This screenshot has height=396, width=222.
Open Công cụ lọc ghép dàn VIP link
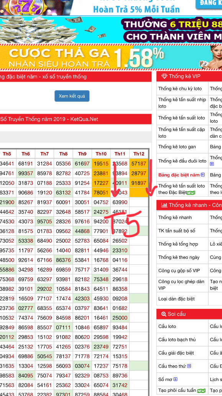coord(181,285)
